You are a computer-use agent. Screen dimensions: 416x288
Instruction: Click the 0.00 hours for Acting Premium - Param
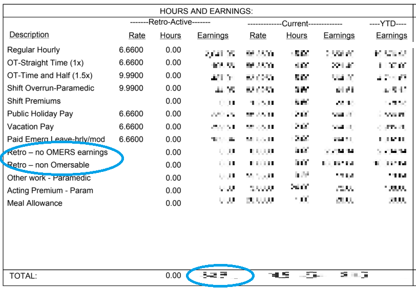click(173, 191)
